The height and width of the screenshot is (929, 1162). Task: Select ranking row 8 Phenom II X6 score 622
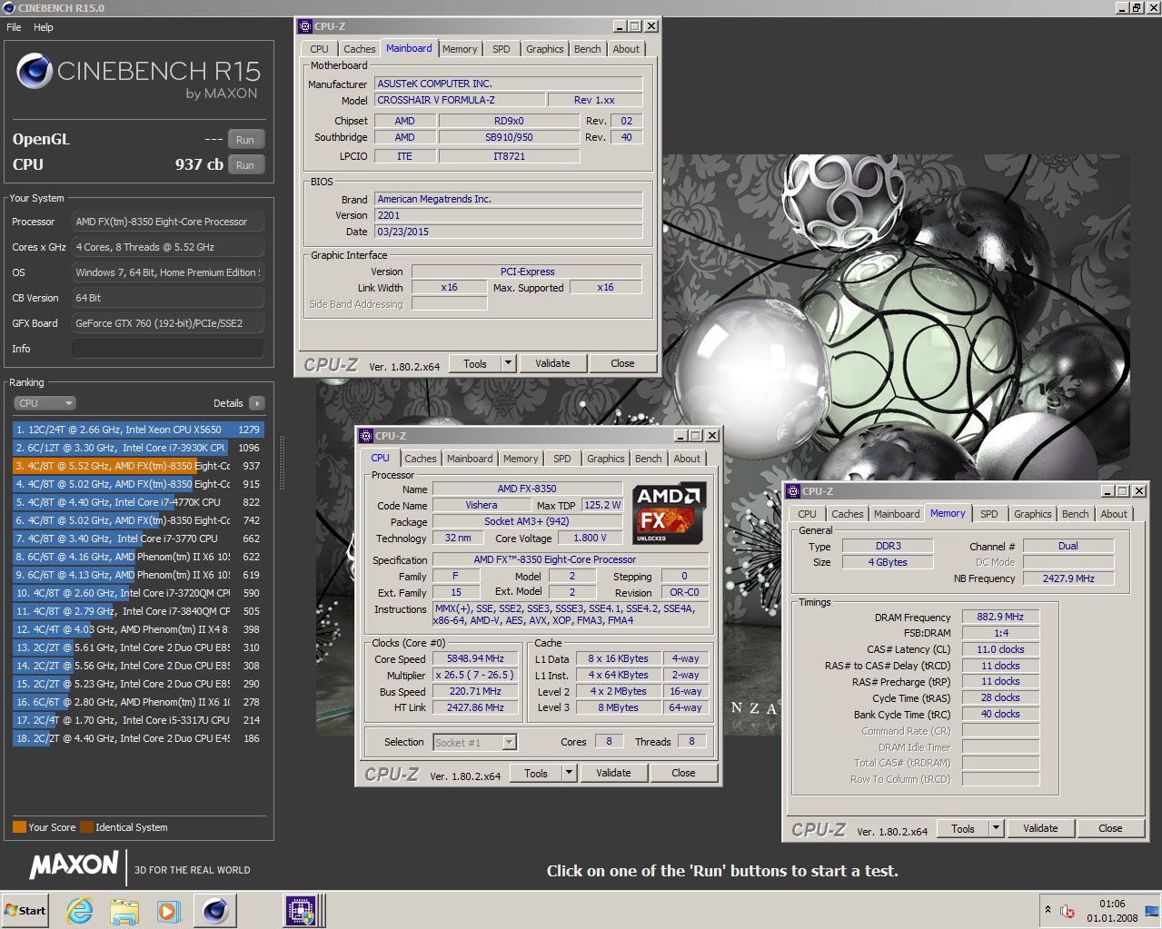pos(138,557)
